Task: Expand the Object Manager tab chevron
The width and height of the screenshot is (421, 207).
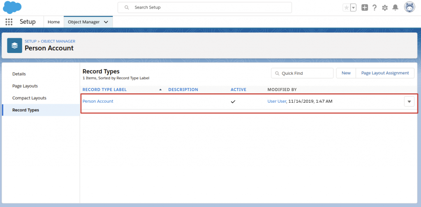Action: (106, 22)
